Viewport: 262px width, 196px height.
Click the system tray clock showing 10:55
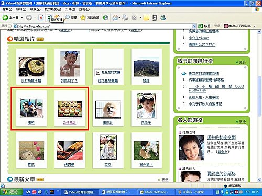(252, 192)
